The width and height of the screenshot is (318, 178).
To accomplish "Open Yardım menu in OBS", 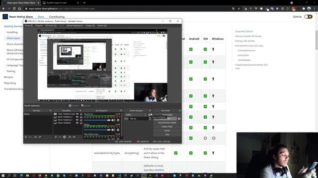I will [x=102, y=26].
